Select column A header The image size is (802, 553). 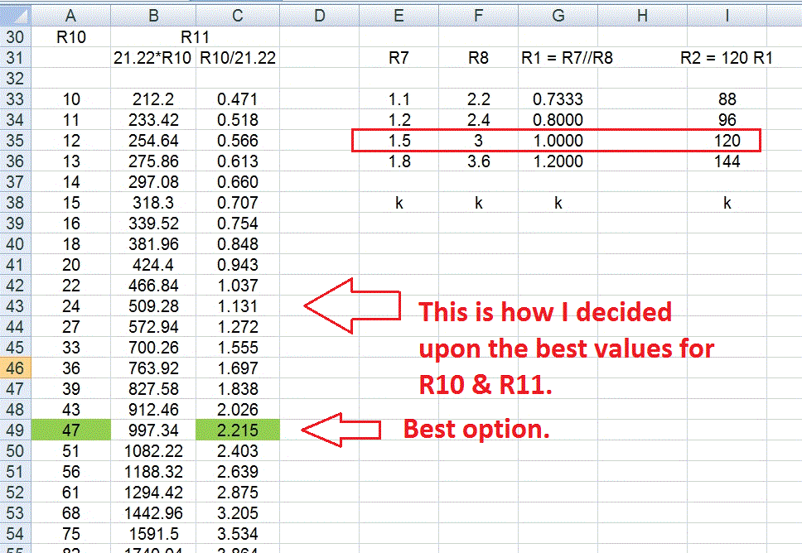tap(70, 15)
